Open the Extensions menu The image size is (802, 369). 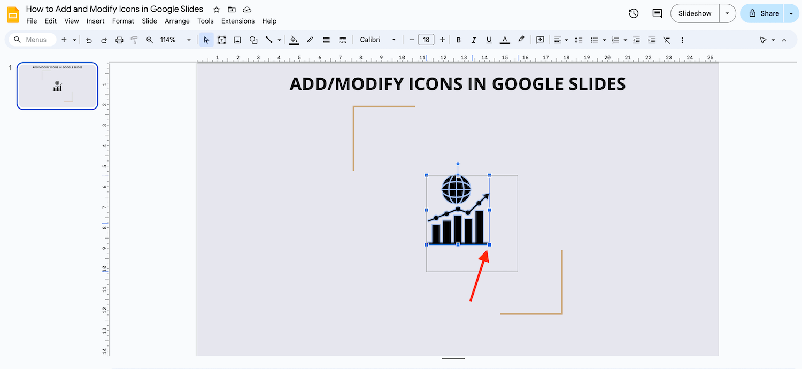(x=238, y=21)
